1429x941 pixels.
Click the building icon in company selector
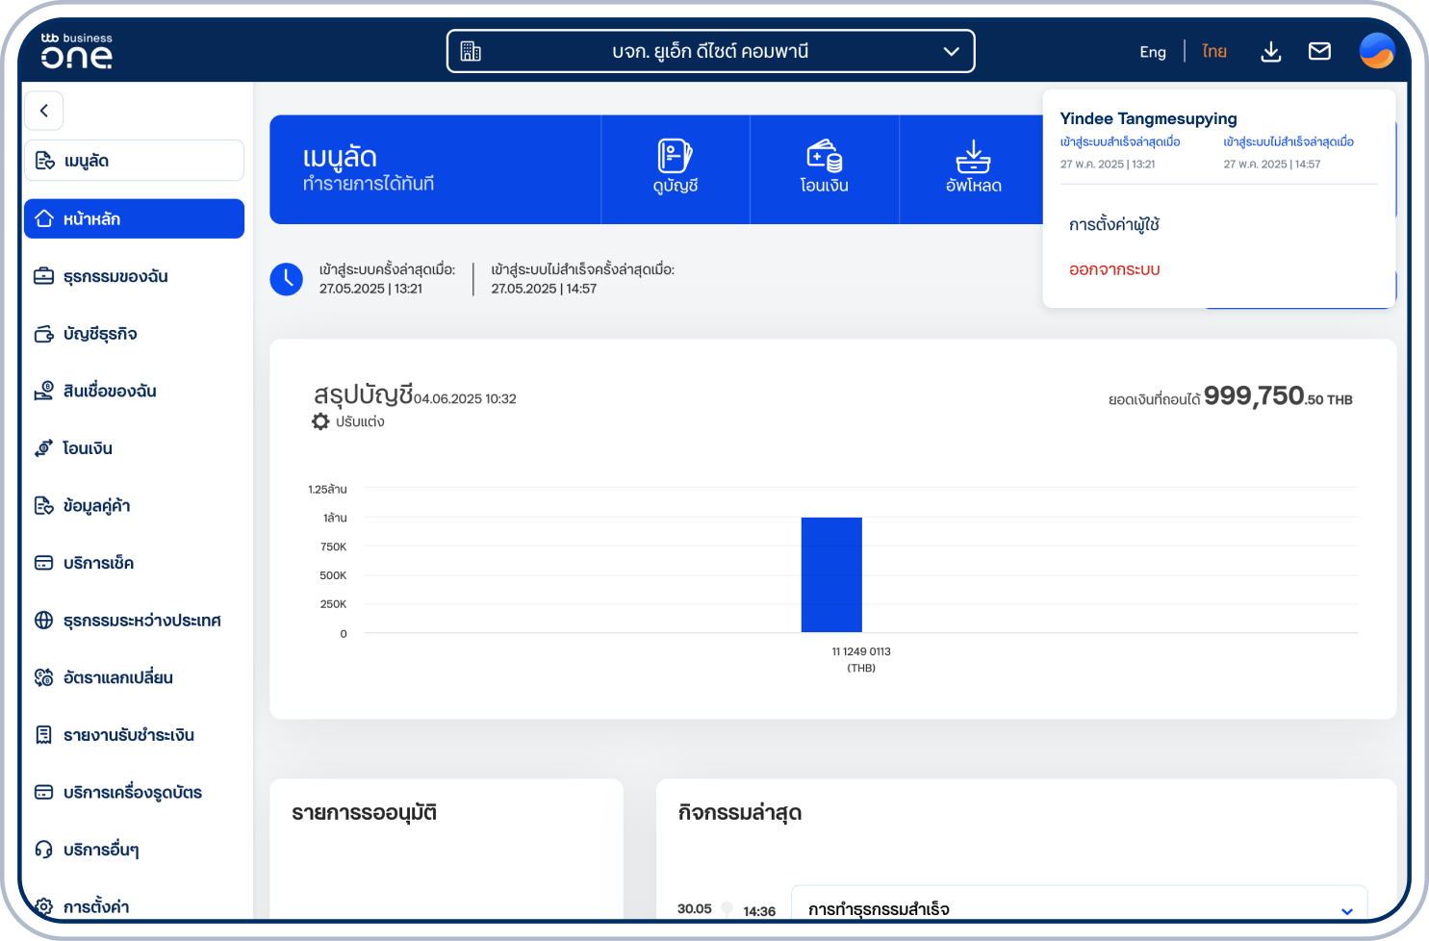pos(471,51)
